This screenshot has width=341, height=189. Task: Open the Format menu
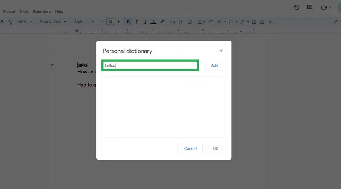pos(9,11)
